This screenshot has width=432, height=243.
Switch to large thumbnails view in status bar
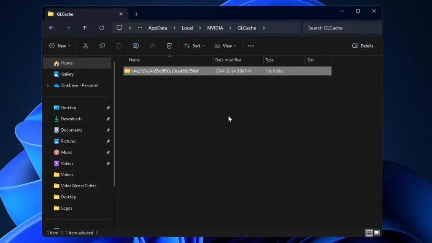(377, 233)
